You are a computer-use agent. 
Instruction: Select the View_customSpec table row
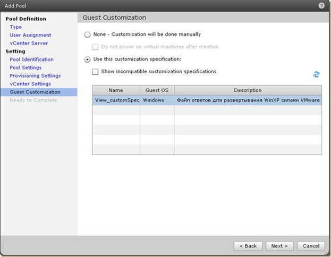coord(207,100)
